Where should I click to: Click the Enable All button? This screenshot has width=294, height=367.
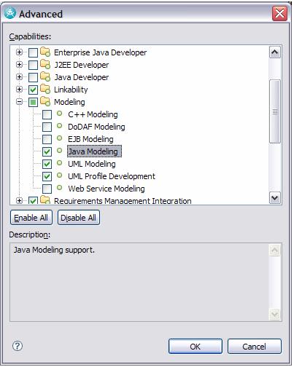tap(31, 218)
